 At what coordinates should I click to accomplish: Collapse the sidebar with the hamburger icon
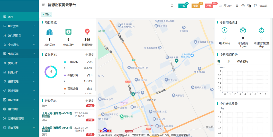(43, 5)
